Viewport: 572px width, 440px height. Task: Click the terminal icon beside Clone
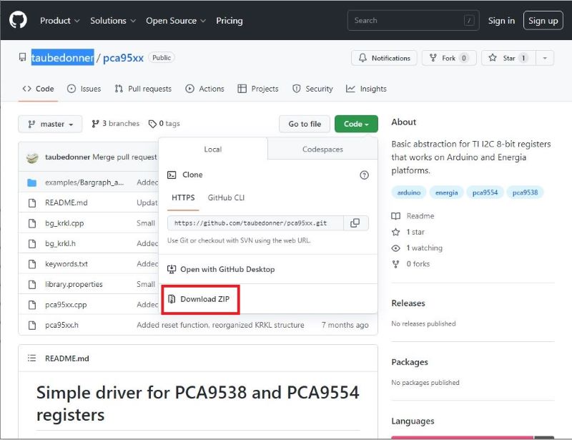pos(172,175)
